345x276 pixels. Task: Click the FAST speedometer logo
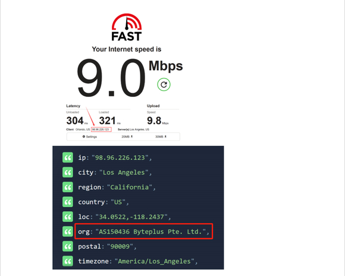pos(127,27)
